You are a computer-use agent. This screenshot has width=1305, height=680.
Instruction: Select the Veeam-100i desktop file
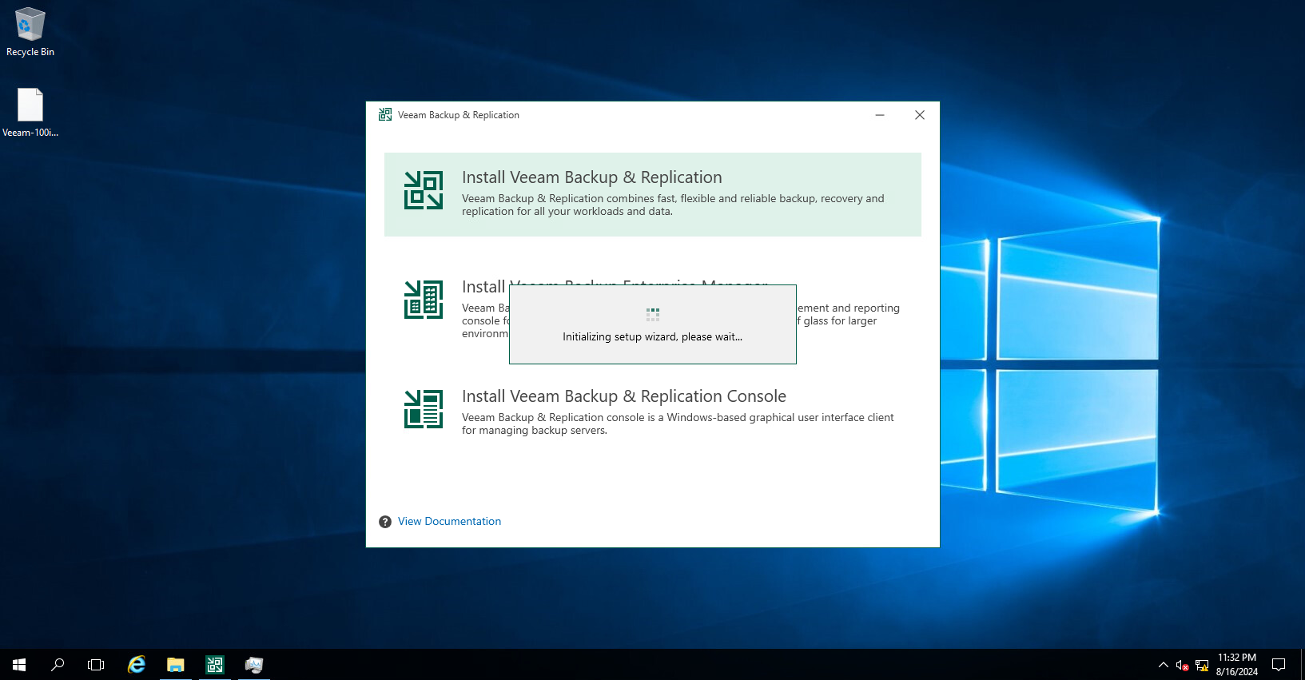[30, 113]
